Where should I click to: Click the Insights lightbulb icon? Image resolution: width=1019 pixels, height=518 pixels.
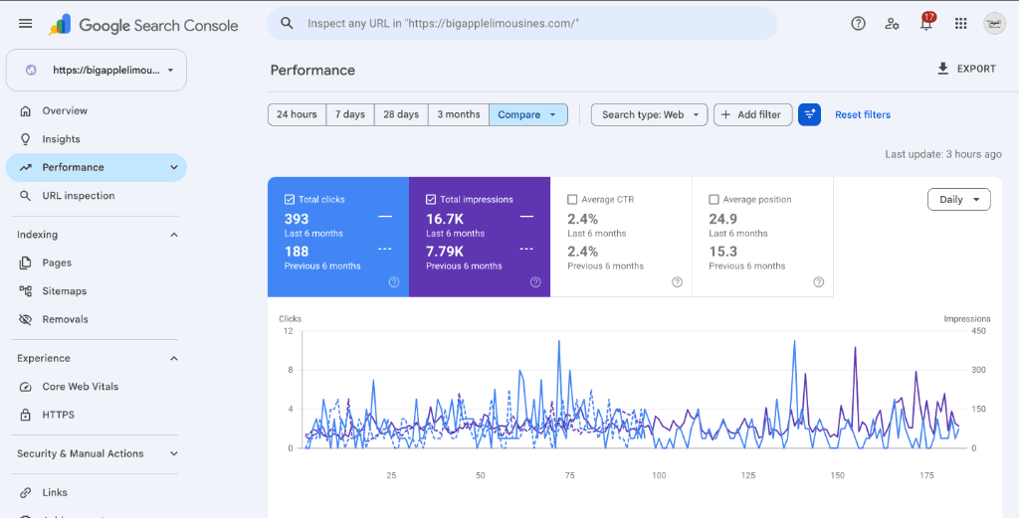click(25, 139)
